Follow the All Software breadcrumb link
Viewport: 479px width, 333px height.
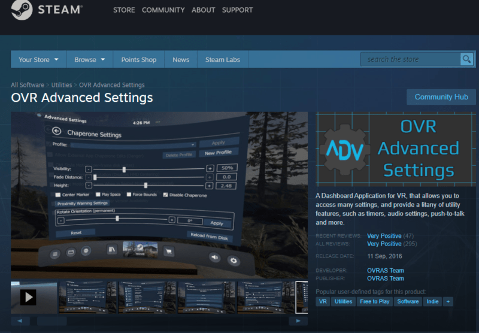click(x=28, y=85)
